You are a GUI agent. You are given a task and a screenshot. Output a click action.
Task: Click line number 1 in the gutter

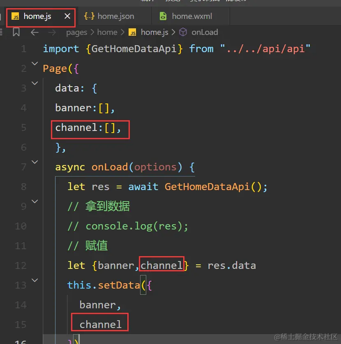[x=24, y=49]
